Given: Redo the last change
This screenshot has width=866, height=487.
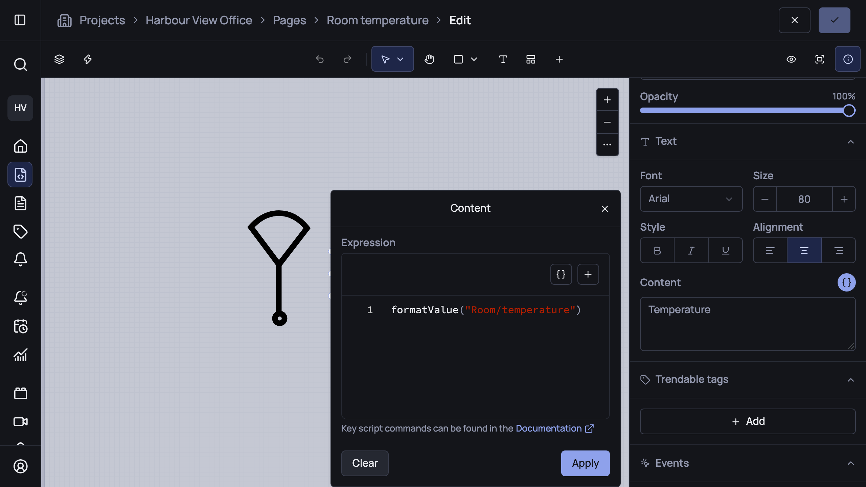Looking at the screenshot, I should (347, 59).
